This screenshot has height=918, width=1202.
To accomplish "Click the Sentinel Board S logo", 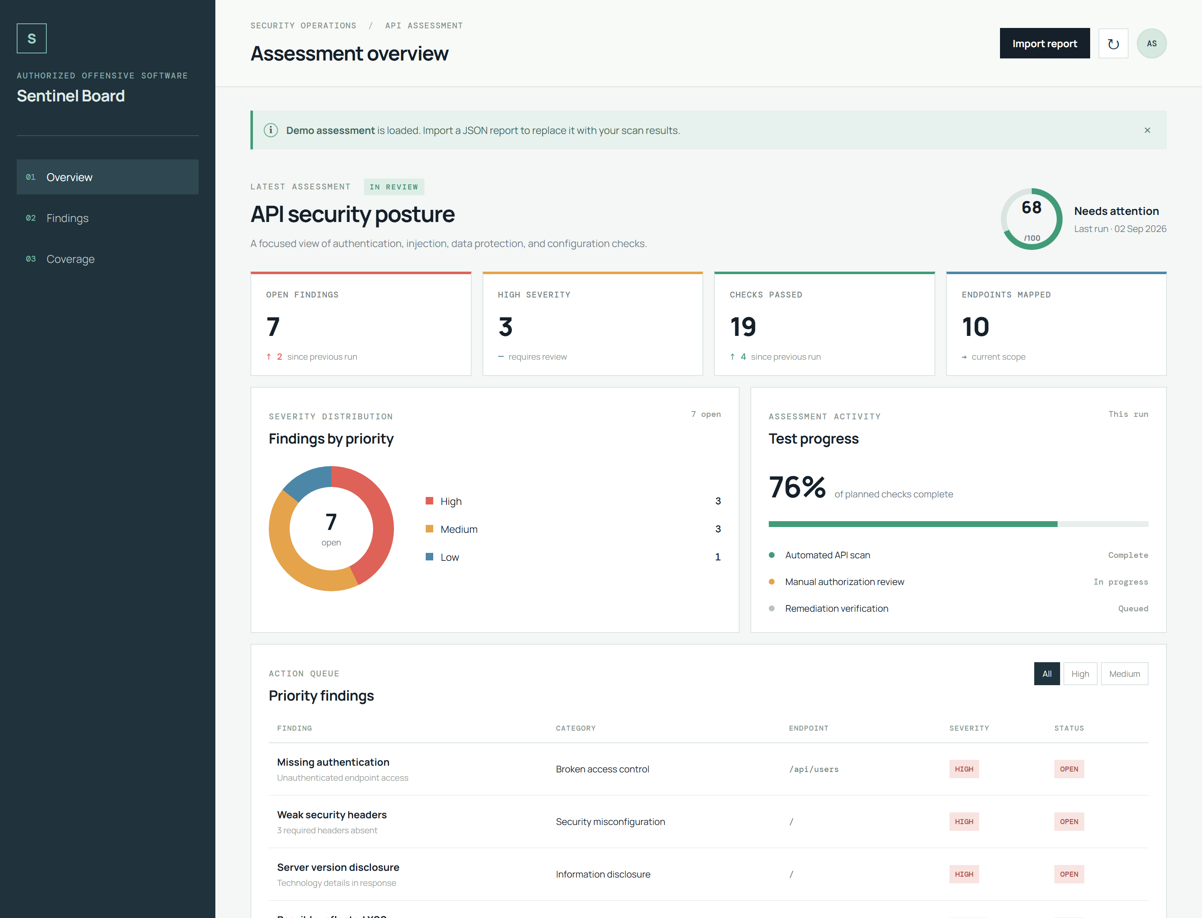I will 32,38.
